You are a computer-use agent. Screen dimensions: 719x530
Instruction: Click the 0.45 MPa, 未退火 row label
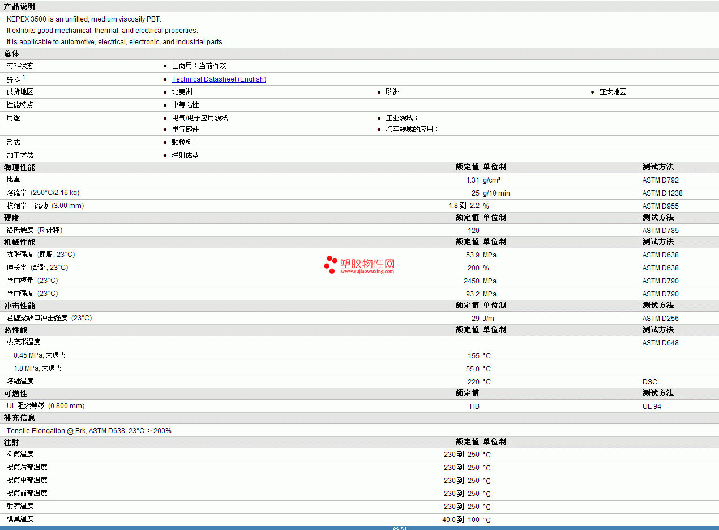[x=40, y=355]
